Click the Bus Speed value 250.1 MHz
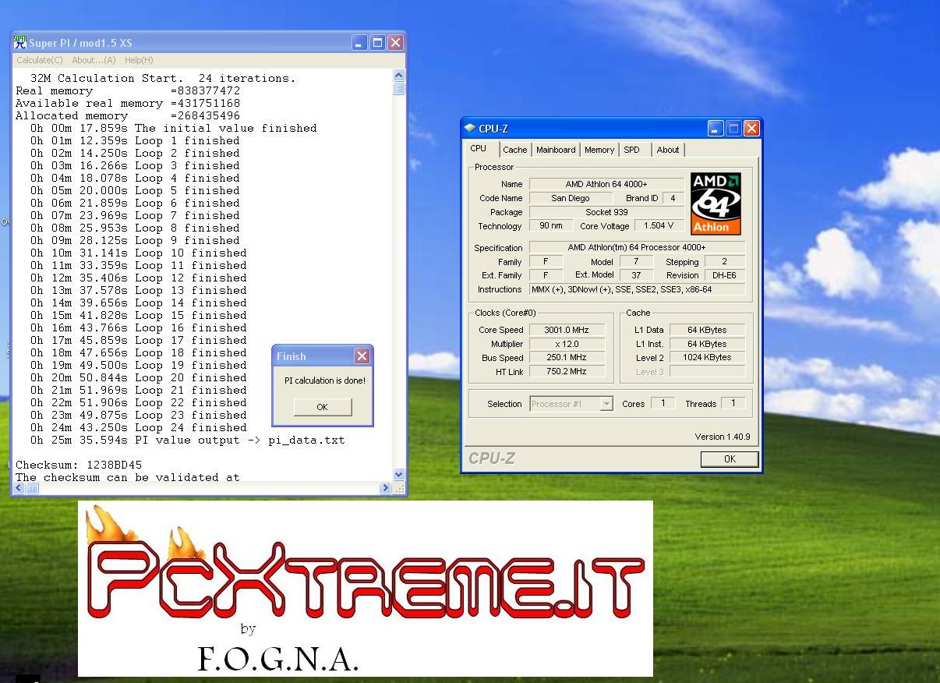This screenshot has width=940, height=683. (x=567, y=358)
